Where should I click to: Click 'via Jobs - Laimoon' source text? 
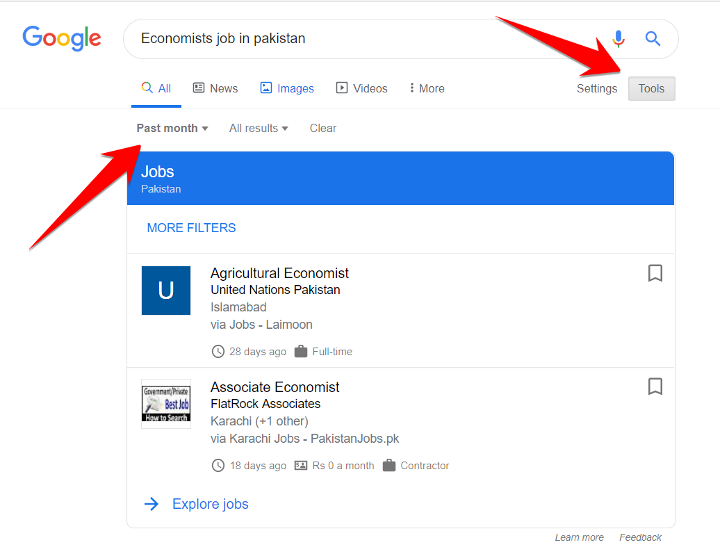tap(261, 325)
